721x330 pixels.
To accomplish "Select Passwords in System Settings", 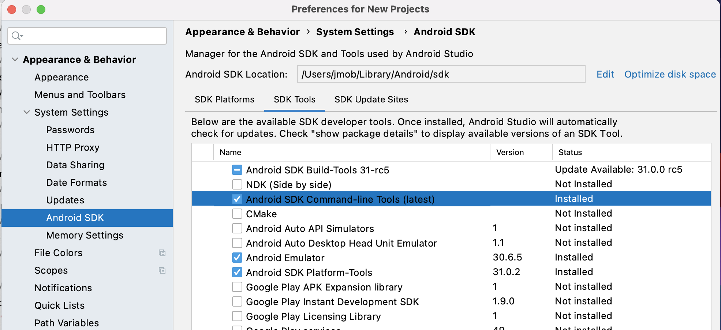I will coord(70,130).
